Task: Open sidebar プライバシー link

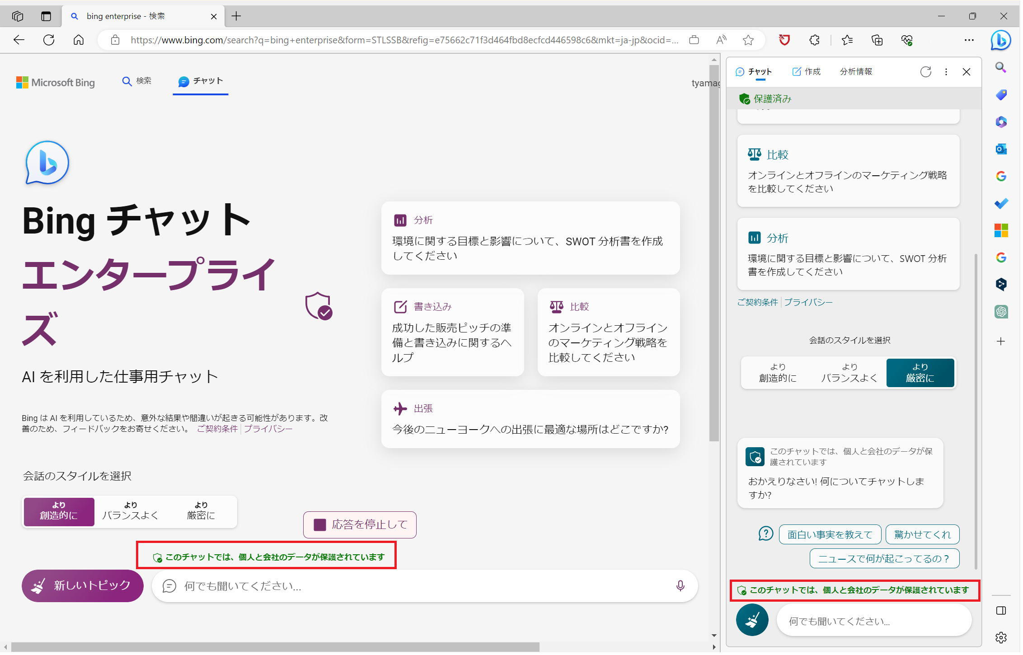Action: click(x=808, y=303)
